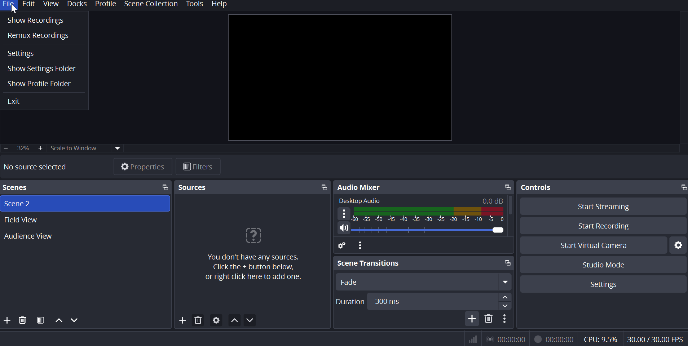Open the Fade transition dropdown

click(x=505, y=282)
